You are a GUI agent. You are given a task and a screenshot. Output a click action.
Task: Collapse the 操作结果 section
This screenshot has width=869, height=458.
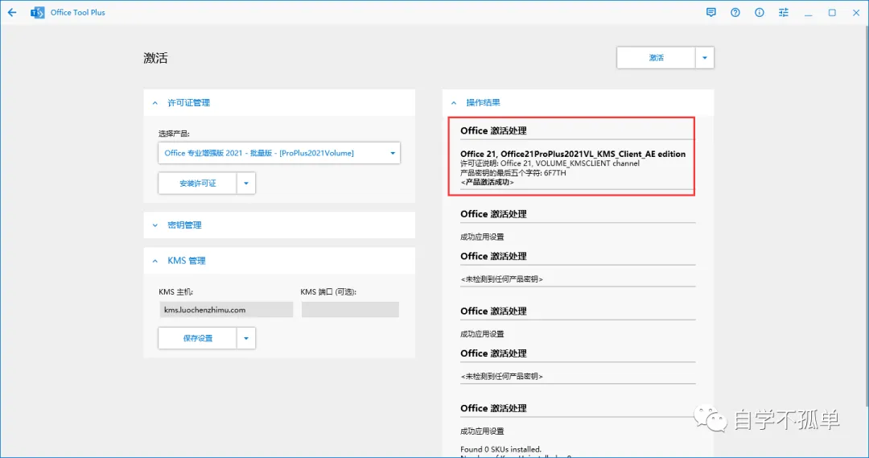[454, 103]
